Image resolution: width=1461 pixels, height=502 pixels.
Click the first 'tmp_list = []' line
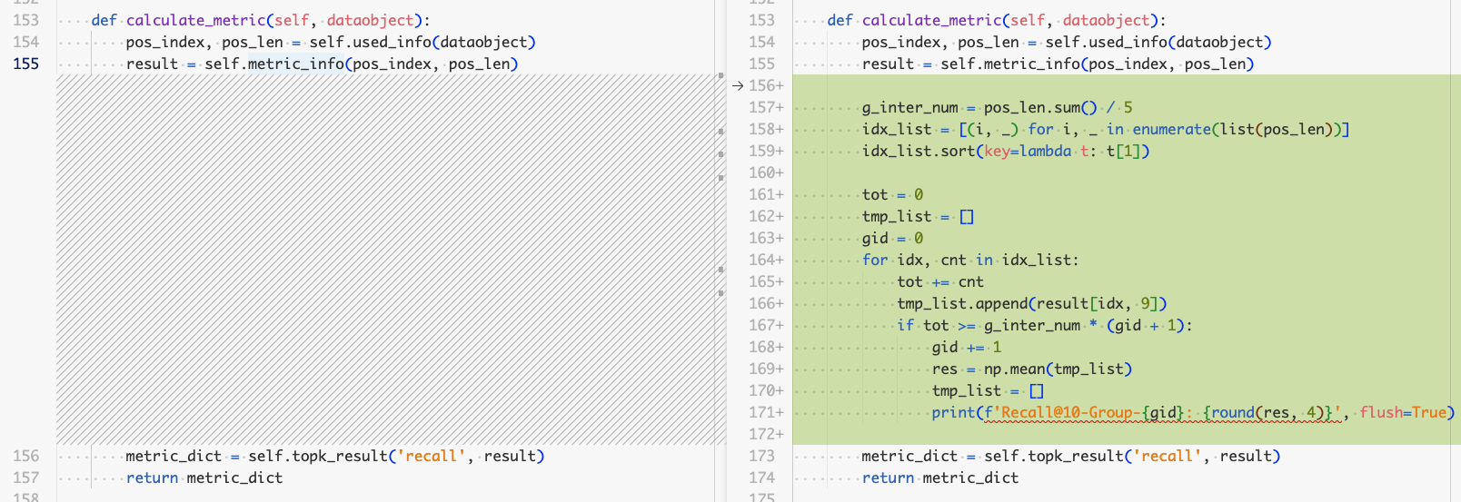pyautogui.click(x=918, y=216)
